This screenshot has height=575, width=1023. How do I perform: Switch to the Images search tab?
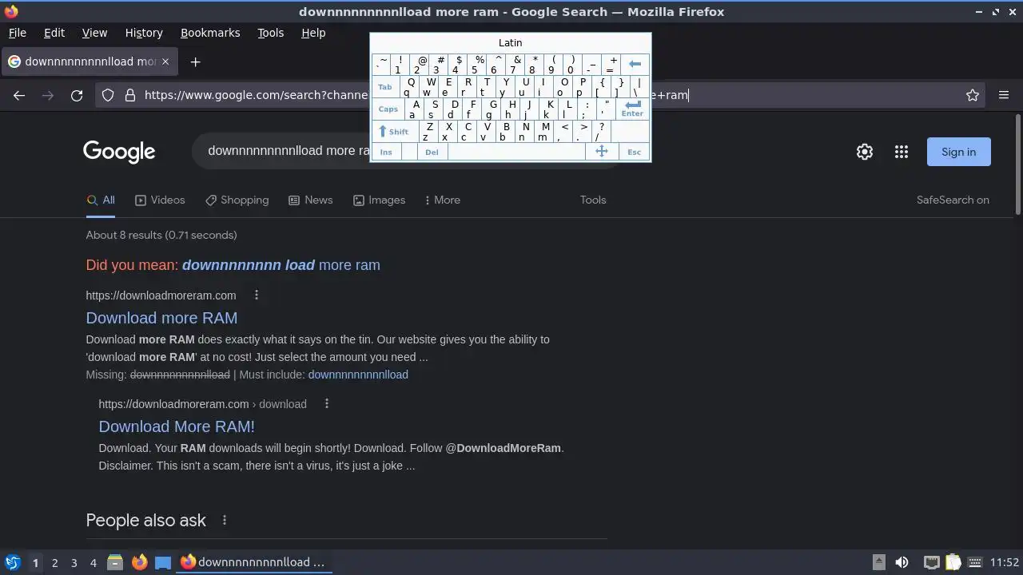(x=379, y=200)
